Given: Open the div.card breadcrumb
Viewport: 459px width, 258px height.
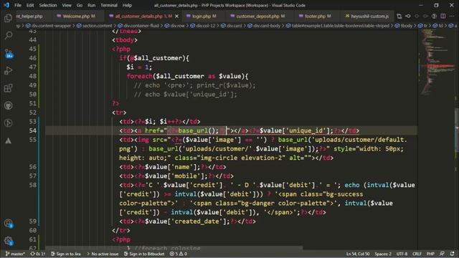Looking at the screenshot, I should click(x=231, y=26).
